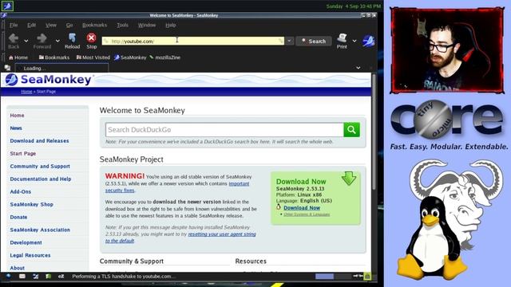
Task: Click the Home breadcrumb link in the page header
Action: pos(26,92)
